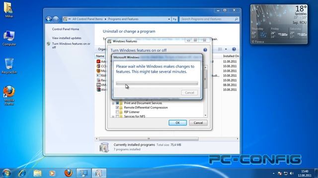318x178 pixels.
Task: Sort by the Installed On column header
Action: click(x=231, y=56)
